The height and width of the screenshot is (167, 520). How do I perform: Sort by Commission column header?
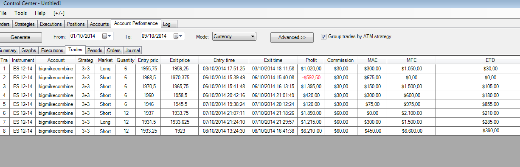pos(340,60)
